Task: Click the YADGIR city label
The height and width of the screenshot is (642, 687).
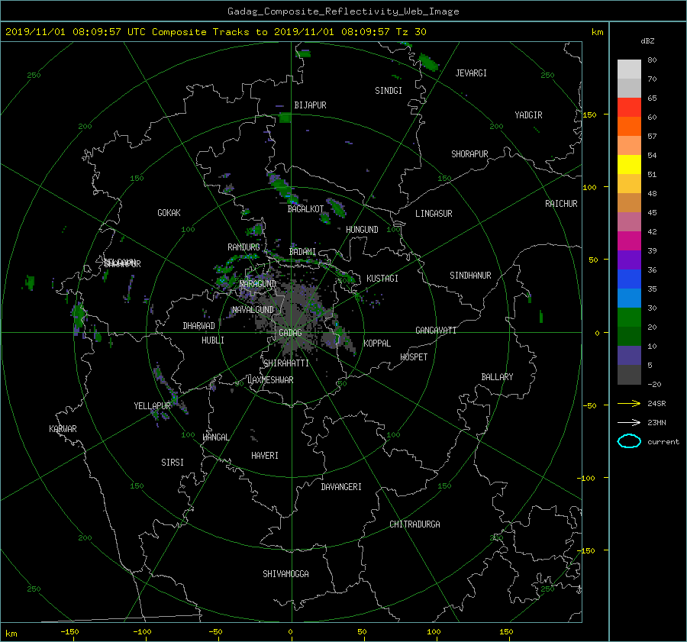Action: click(528, 115)
